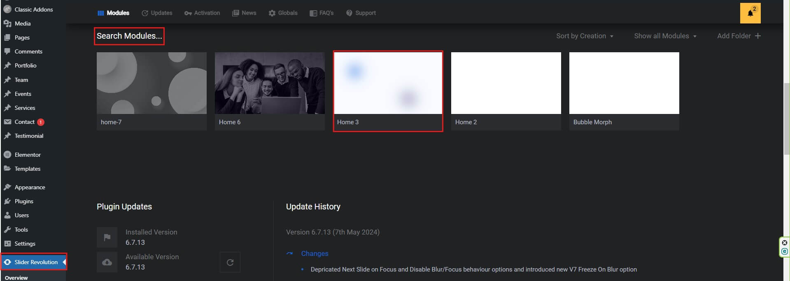Screen dimensions: 790x281
Task: Open Appearance in the admin sidebar
Action: tap(30, 187)
